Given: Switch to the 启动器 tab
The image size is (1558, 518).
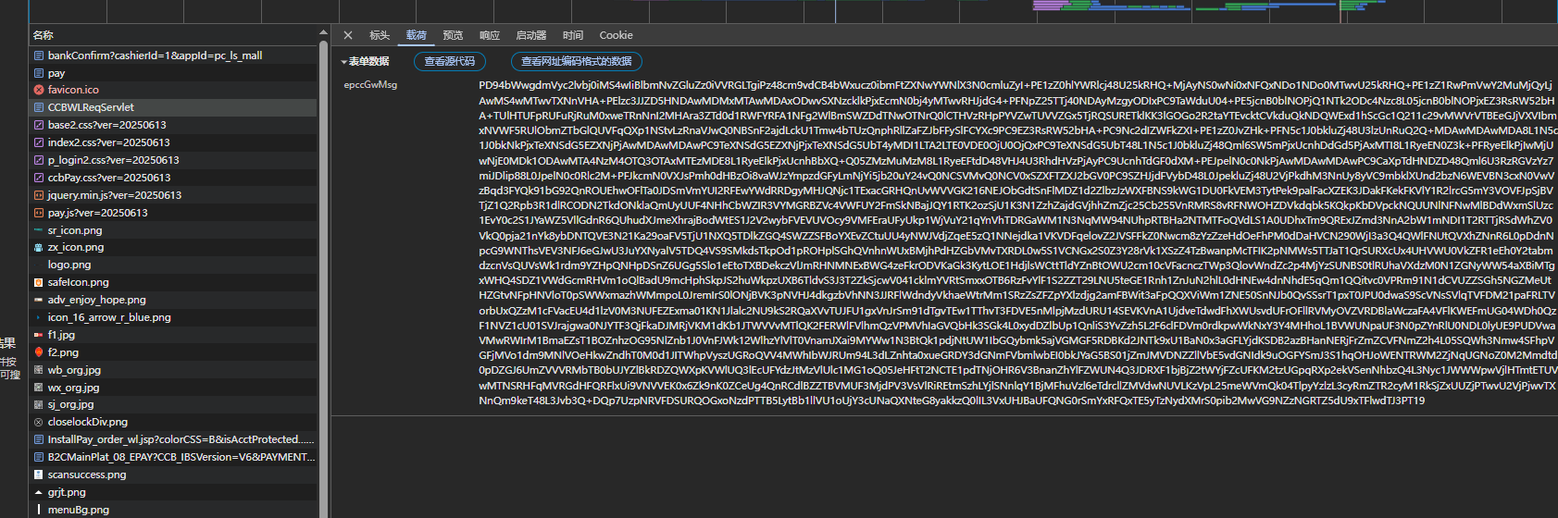Looking at the screenshot, I should pyautogui.click(x=531, y=35).
